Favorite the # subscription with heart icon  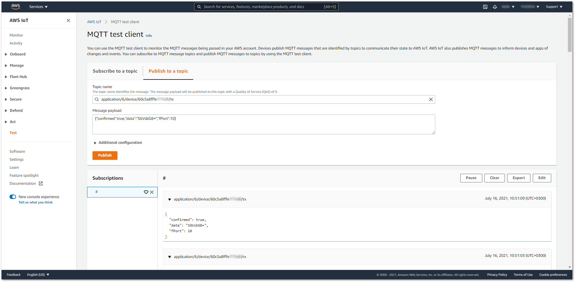pyautogui.click(x=146, y=192)
